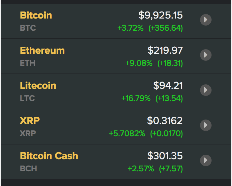The height and width of the screenshot is (186, 232).
Task: Click the yellow XRP heading
Action: point(30,121)
